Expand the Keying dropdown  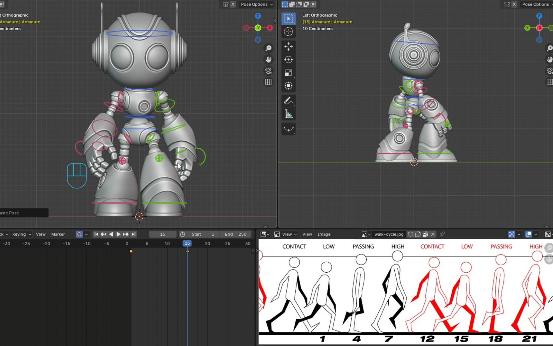[22, 234]
